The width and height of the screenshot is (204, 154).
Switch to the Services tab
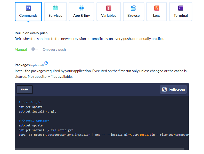[55, 12]
